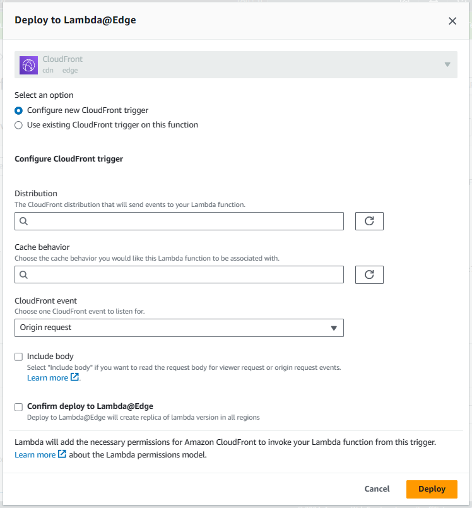
Task: Click the orange Deploy button
Action: coord(432,489)
